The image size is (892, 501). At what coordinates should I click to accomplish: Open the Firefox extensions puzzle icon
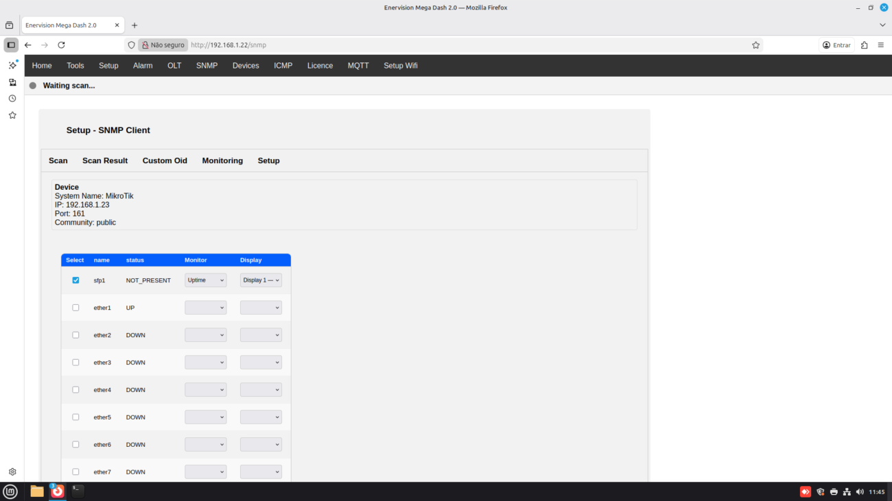click(x=864, y=45)
